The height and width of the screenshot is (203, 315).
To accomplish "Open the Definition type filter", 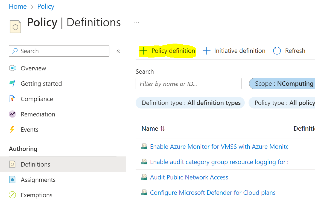I will (190, 103).
